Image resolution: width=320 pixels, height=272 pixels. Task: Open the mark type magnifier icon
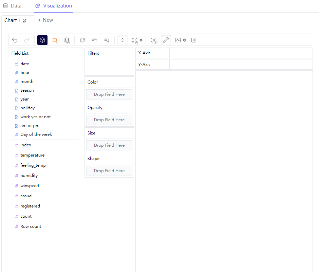pos(55,40)
